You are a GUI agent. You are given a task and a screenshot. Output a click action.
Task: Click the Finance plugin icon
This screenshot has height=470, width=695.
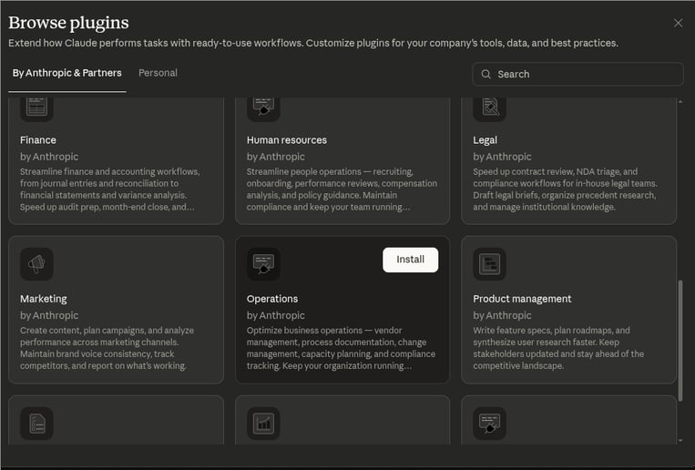coord(36,107)
